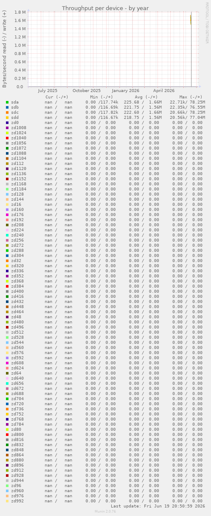This screenshot has width=211, height=516.
Task: Select the zd448 legend entry
Action: tap(17, 307)
